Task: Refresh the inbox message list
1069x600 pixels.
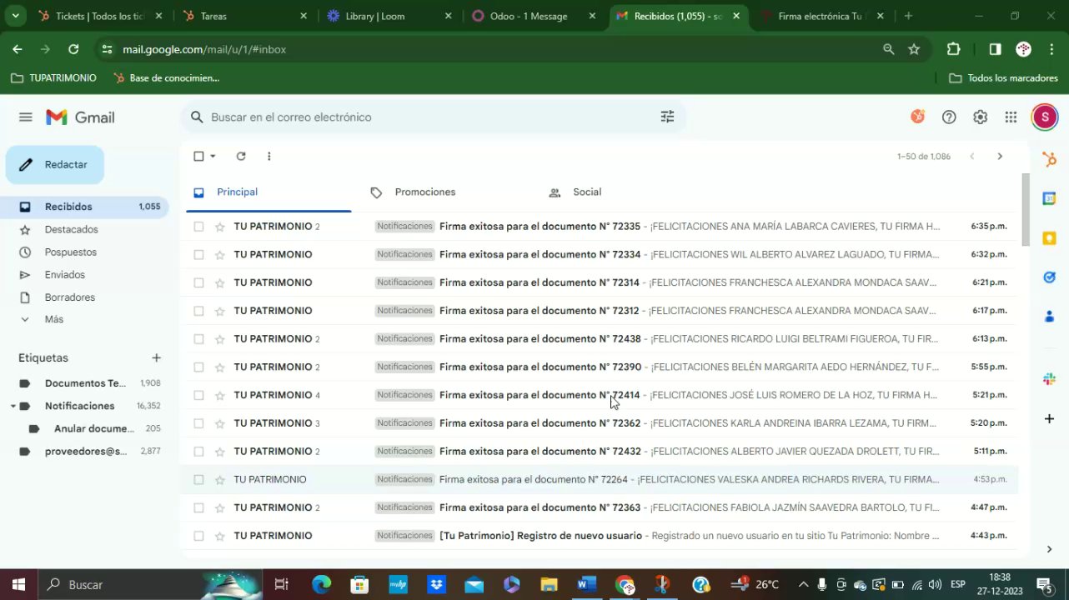Action: click(x=241, y=156)
